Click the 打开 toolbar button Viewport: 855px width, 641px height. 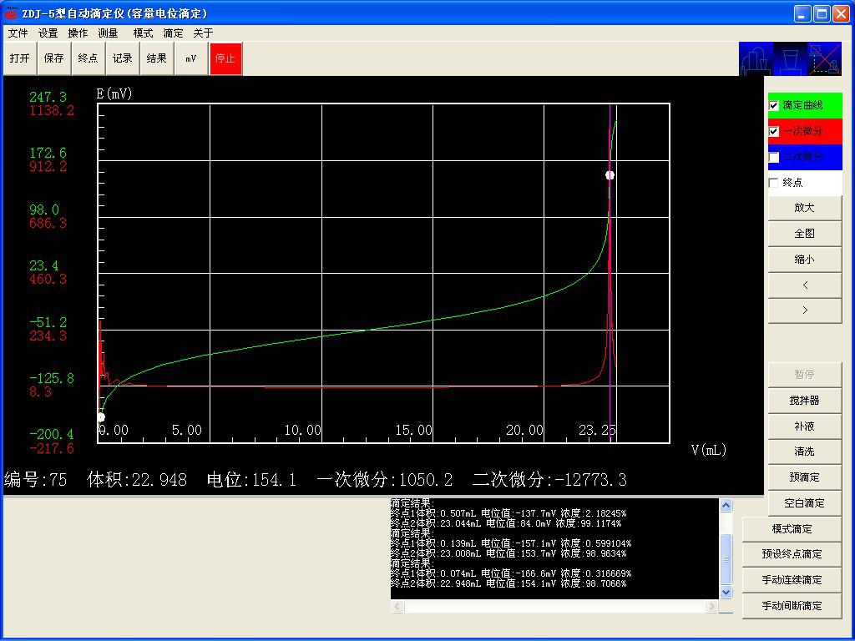click(x=19, y=58)
